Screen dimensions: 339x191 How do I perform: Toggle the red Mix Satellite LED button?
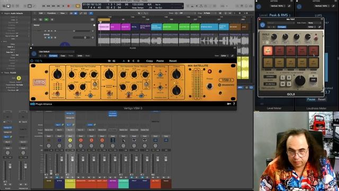coord(210,71)
